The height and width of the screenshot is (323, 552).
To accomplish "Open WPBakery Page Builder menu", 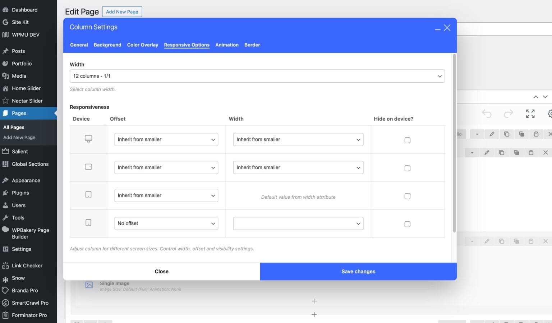I will tap(30, 233).
